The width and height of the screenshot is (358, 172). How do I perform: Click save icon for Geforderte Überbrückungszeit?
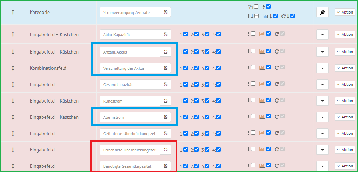pos(165,133)
